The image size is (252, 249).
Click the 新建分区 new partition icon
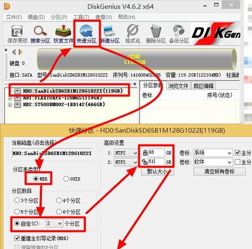point(110,34)
